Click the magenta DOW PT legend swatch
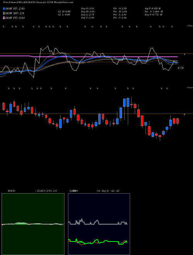The image size is (193, 255). point(4,18)
